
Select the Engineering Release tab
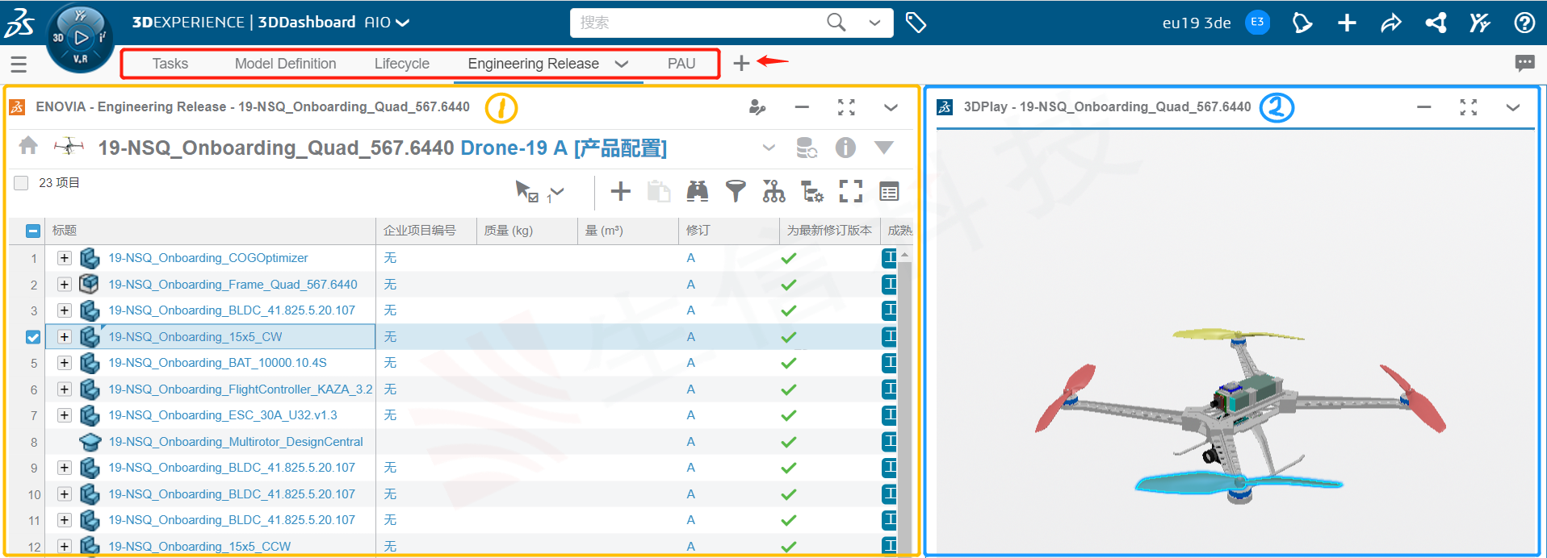click(533, 64)
